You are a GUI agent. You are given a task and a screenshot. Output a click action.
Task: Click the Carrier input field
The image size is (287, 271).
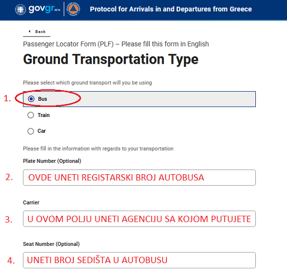coord(139,219)
